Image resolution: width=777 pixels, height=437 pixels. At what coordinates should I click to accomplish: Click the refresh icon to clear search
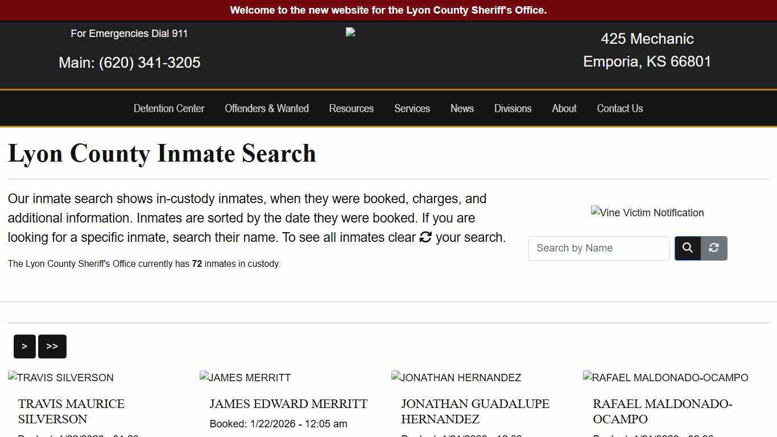coord(713,248)
